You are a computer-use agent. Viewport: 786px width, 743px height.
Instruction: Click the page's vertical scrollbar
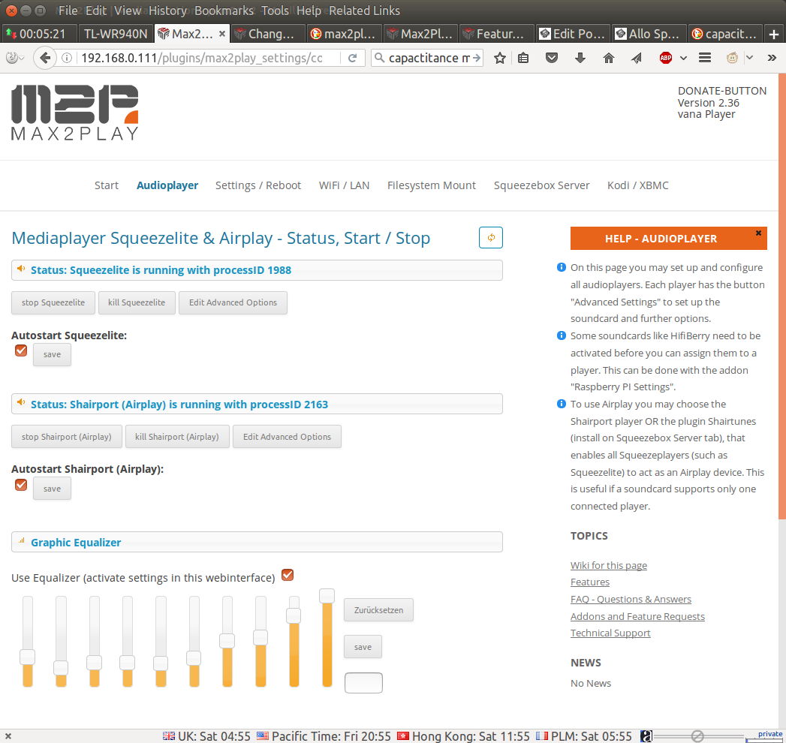click(782, 296)
